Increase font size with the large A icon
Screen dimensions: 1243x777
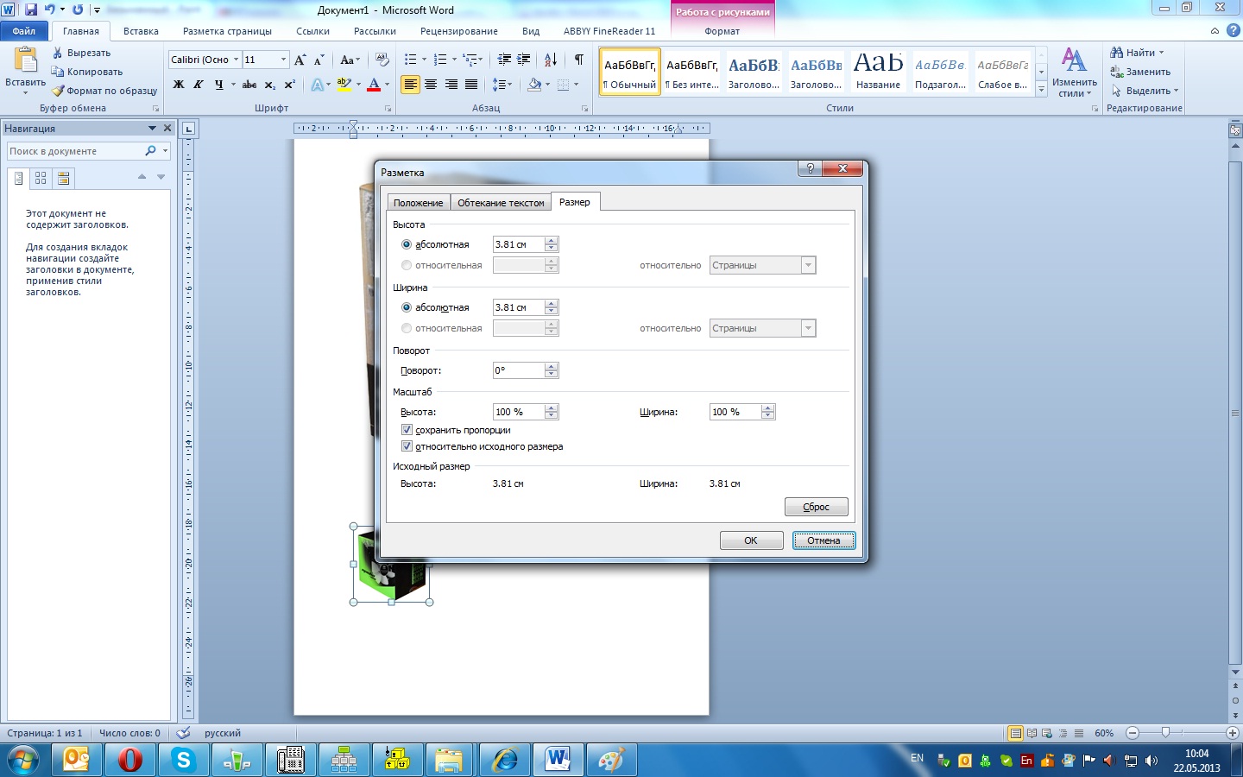tap(300, 60)
